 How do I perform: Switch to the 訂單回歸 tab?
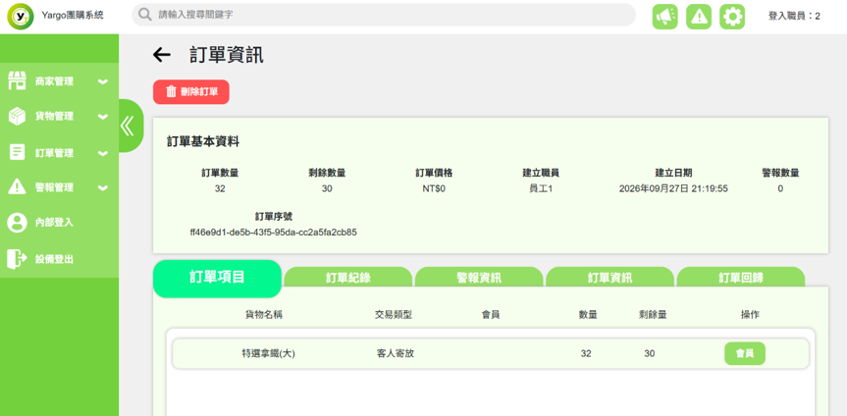[x=741, y=278]
